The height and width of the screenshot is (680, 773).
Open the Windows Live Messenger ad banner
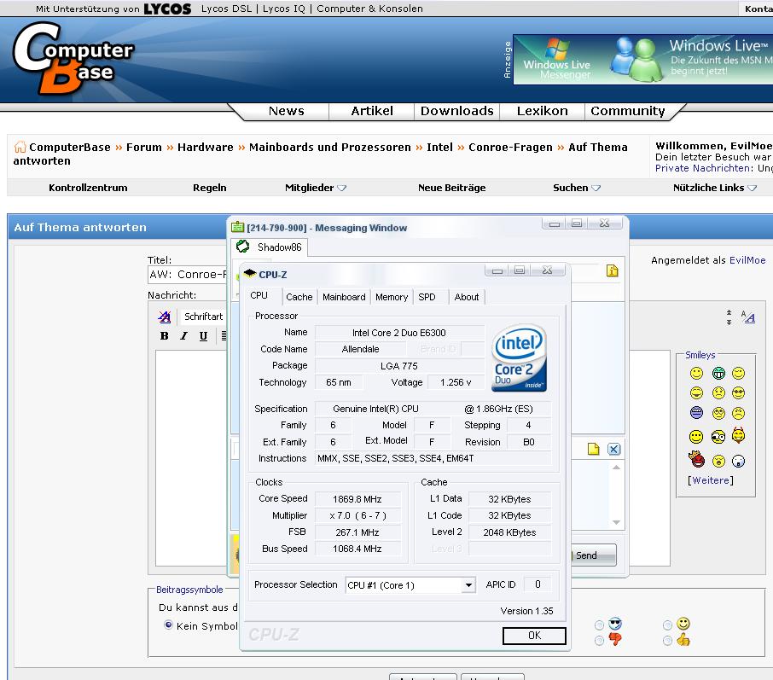pos(642,60)
